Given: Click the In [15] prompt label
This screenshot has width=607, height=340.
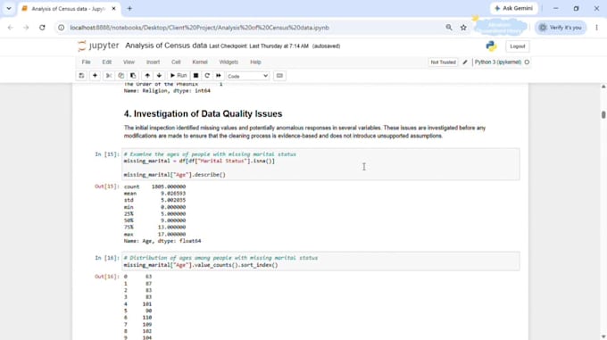Looking at the screenshot, I should 107,154.
